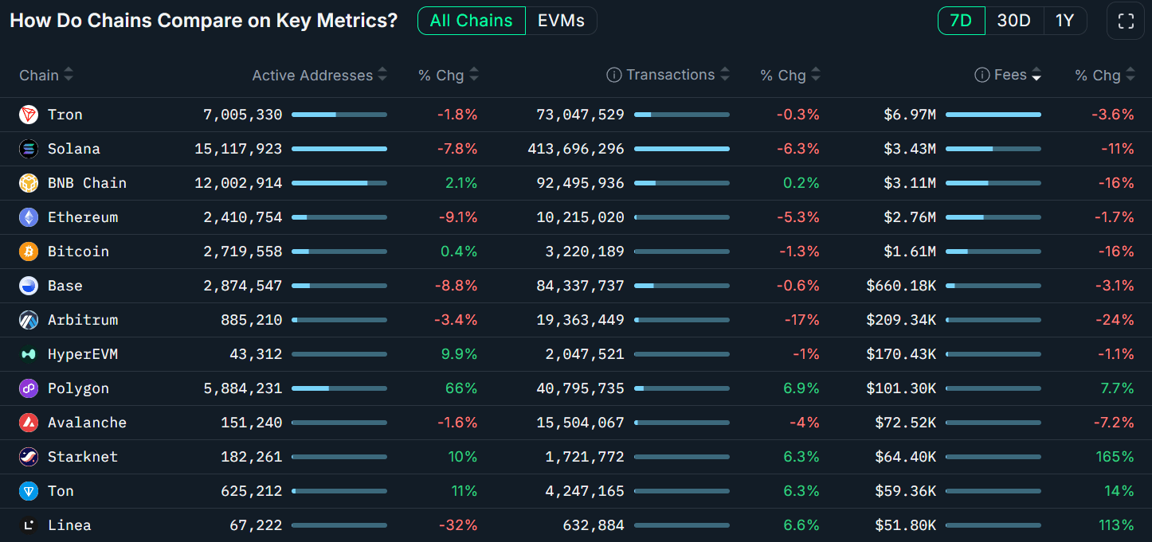1152x542 pixels.
Task: Click the BNB Chain logo icon
Action: (x=29, y=183)
